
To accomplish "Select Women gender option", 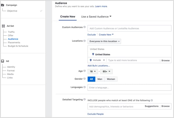I will tap(111, 79).
